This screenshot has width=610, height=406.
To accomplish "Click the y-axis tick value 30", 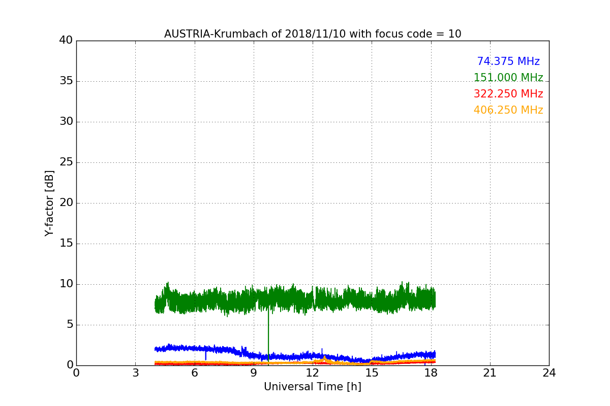I will pos(66,122).
